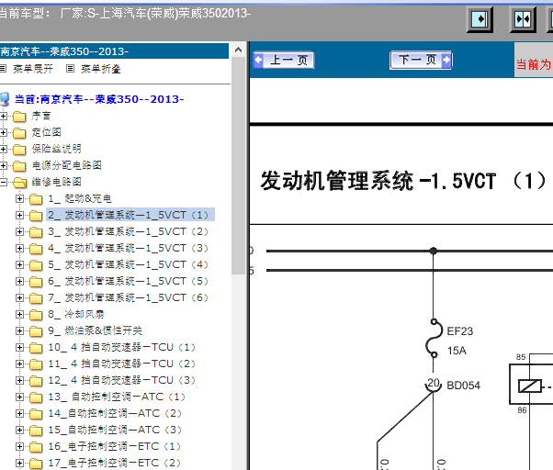This screenshot has height=470, width=553.
Task: Click folder icon of 7_ 发动机管理系统 (6)
Action: click(36, 298)
